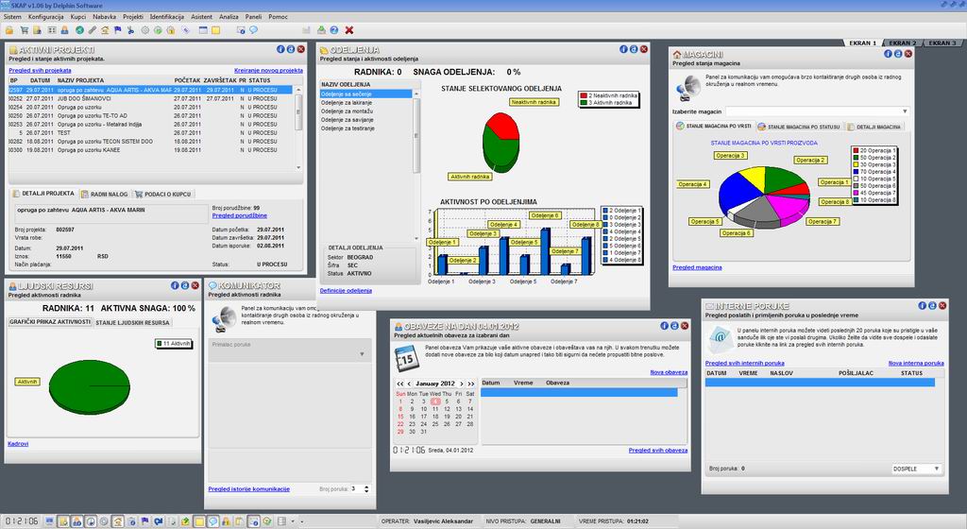Select day 15 in the calendar
The width and height of the screenshot is (967, 529).
pyautogui.click(x=400, y=417)
